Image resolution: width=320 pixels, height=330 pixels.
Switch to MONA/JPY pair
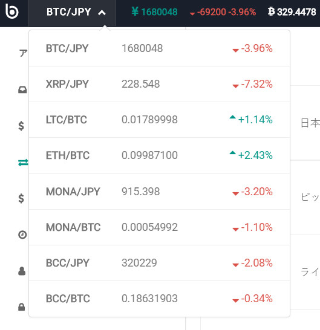(160, 192)
